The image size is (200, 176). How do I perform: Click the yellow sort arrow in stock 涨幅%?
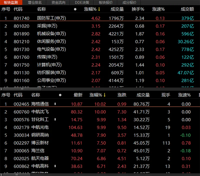[105, 95]
